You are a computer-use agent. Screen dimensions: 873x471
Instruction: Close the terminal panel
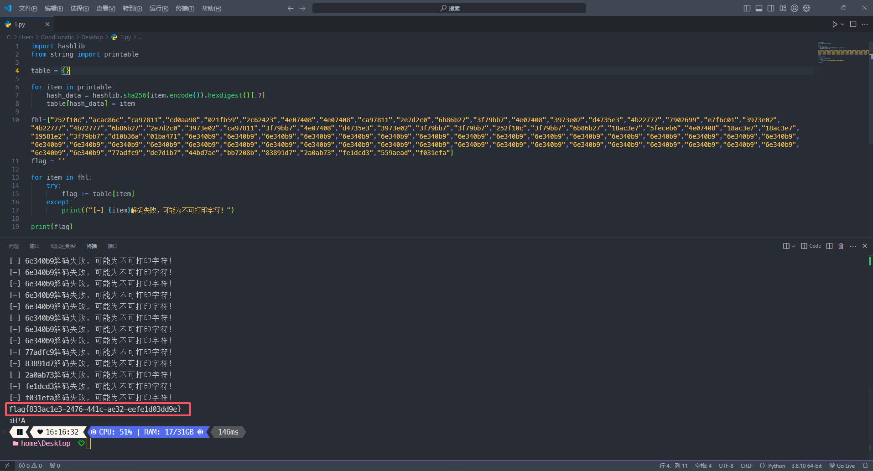(x=865, y=246)
